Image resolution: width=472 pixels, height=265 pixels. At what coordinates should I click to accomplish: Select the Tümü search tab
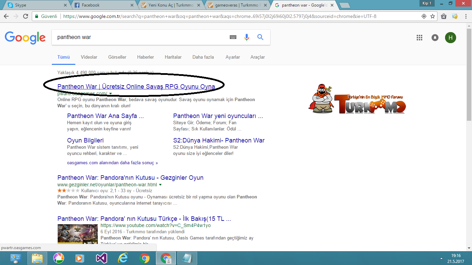pos(64,57)
